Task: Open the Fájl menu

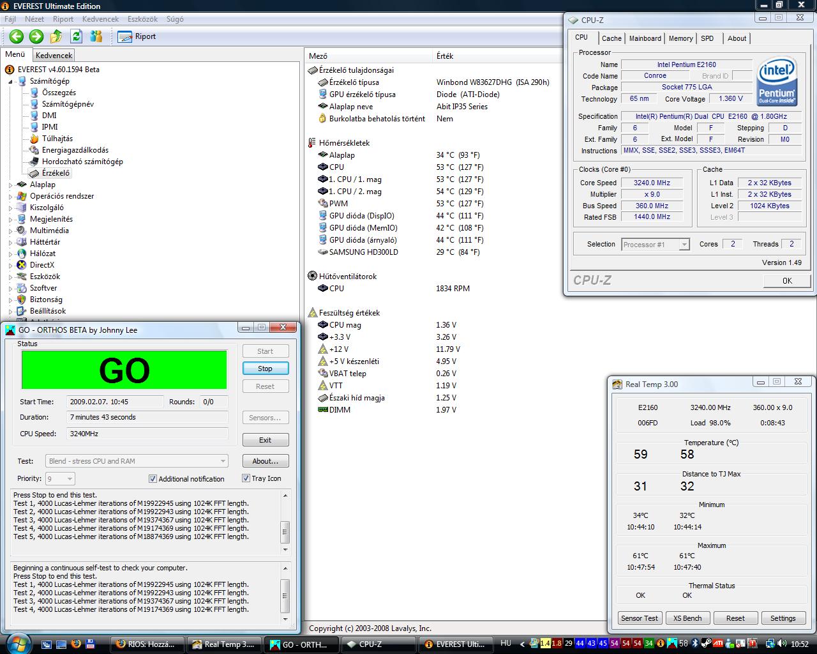Action: [x=10, y=19]
